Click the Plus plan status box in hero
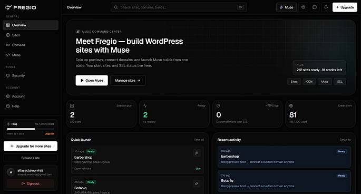361x194 pixels. [319, 67]
